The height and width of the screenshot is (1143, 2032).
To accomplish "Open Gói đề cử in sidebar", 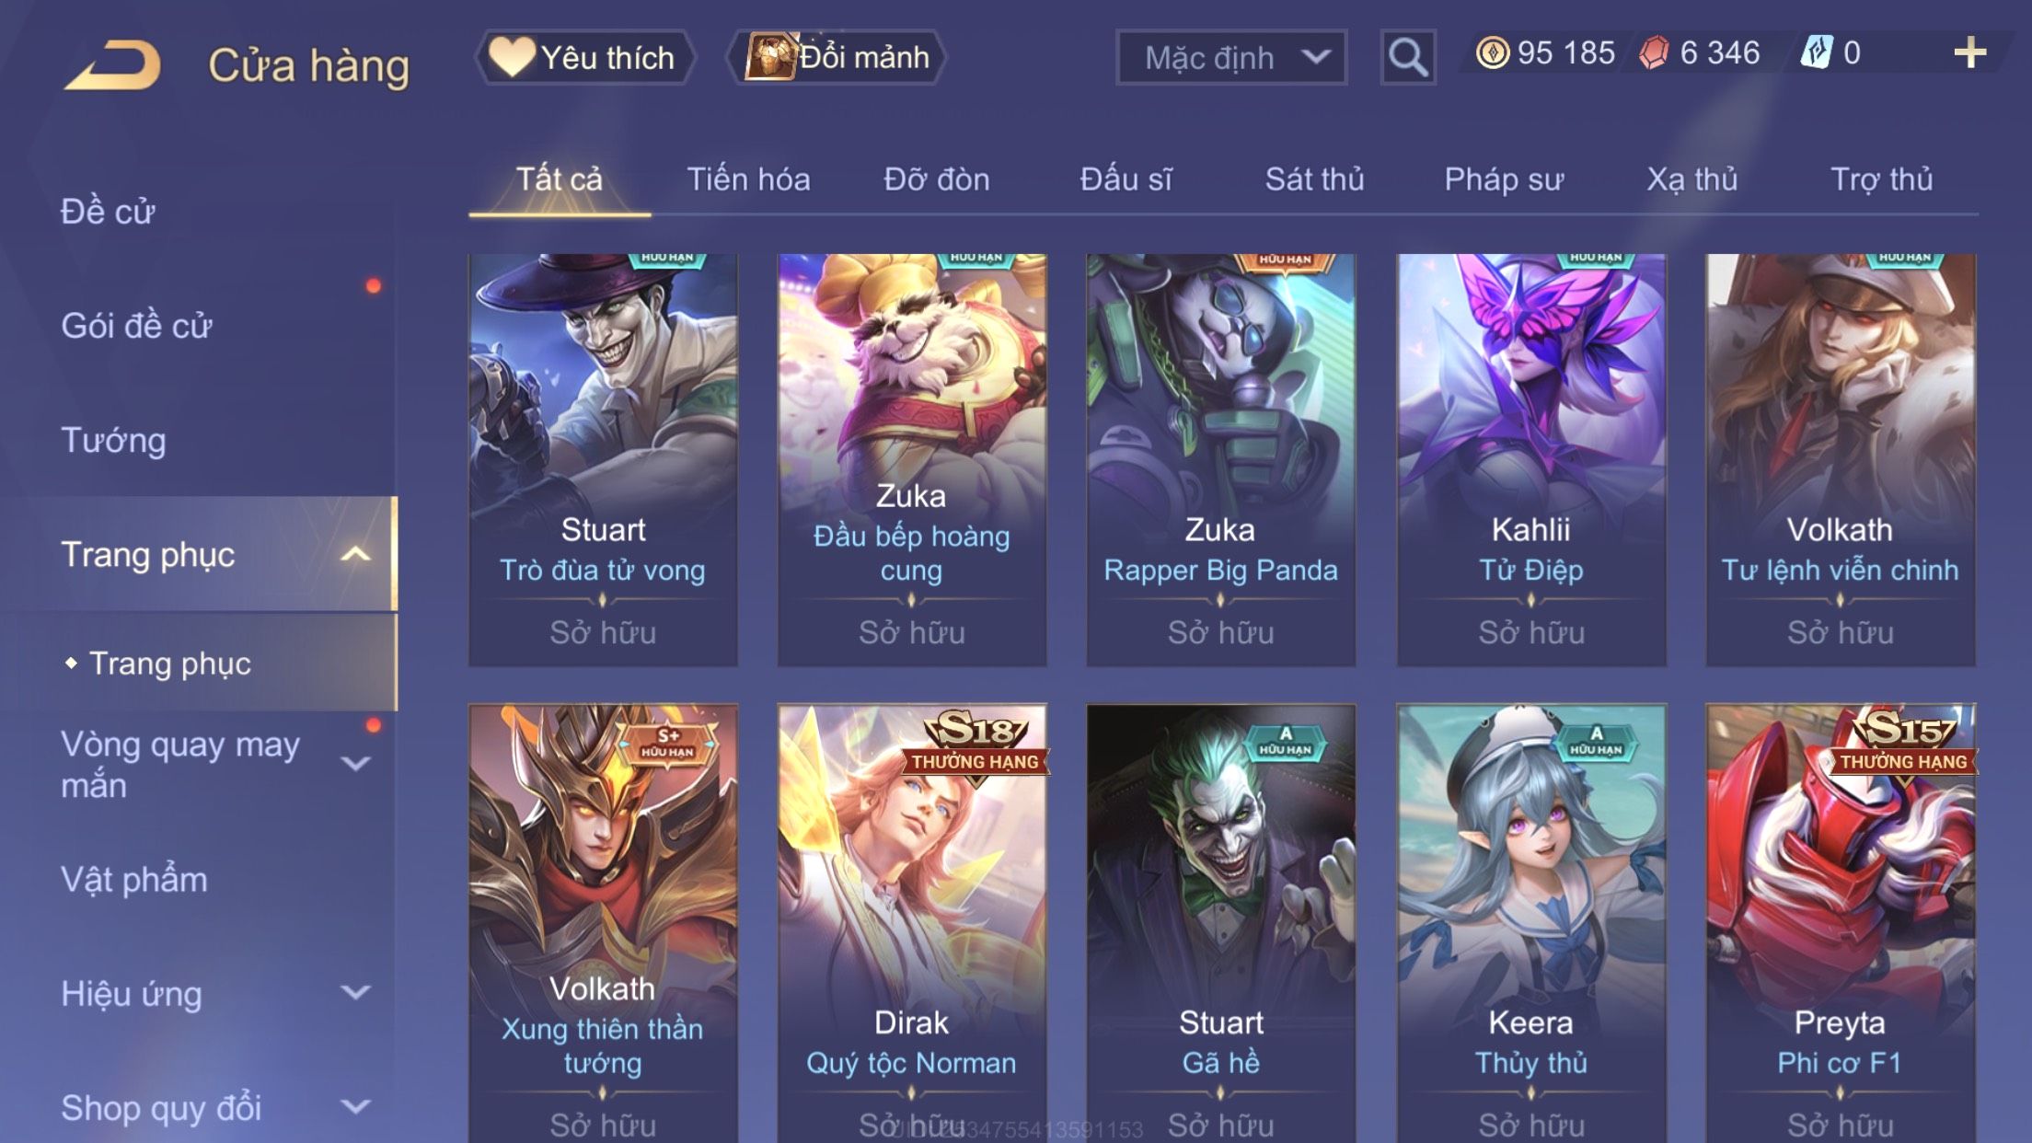I will coord(136,325).
